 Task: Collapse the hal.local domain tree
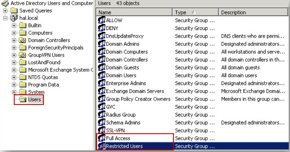point(5,18)
